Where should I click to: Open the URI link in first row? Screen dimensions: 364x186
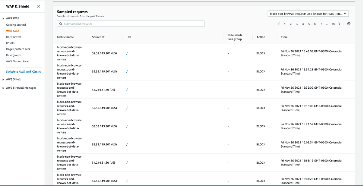[x=127, y=53]
